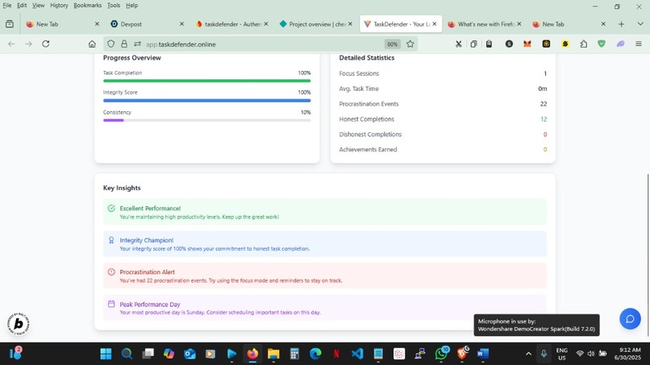Open the Firefox application menu
The width and height of the screenshot is (650, 365).
point(639,44)
